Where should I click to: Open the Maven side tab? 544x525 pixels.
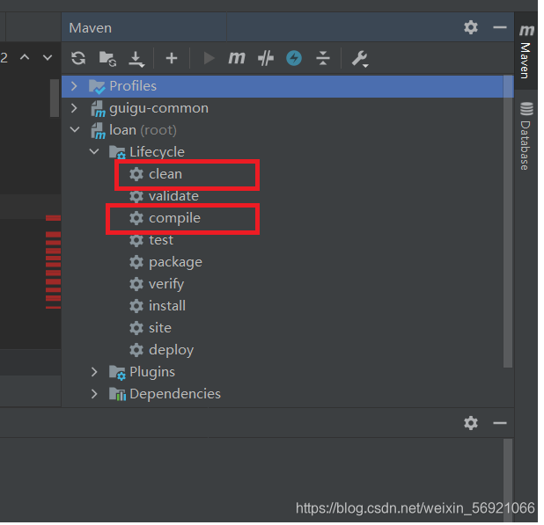click(526, 51)
